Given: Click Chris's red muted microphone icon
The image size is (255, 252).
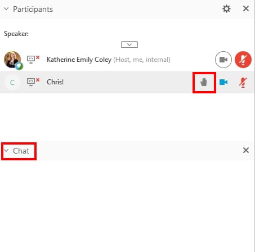Looking at the screenshot, I should [243, 82].
